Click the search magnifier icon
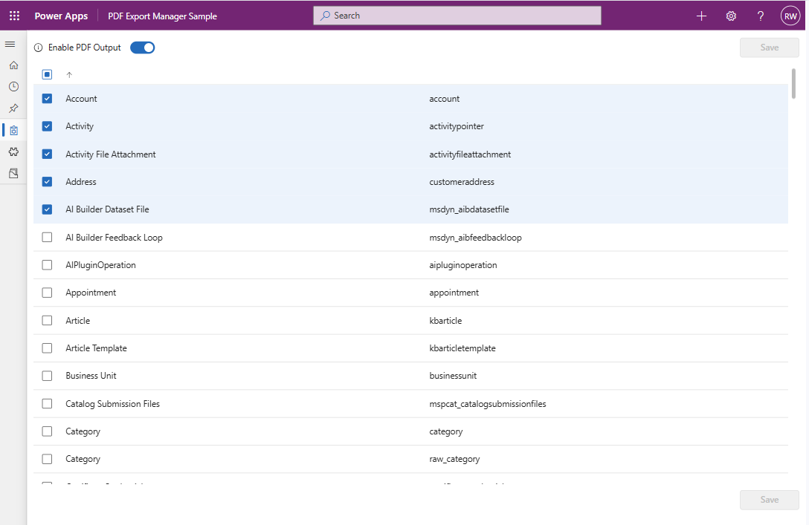Image resolution: width=809 pixels, height=525 pixels. pos(325,16)
